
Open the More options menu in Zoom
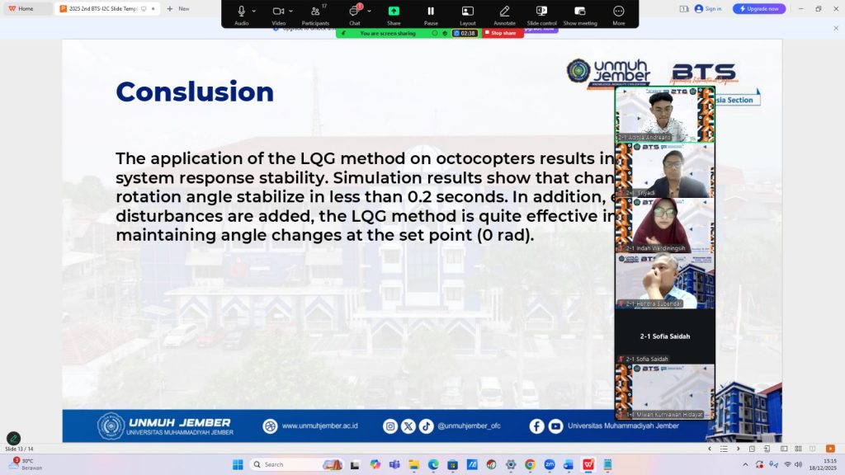[x=618, y=12]
